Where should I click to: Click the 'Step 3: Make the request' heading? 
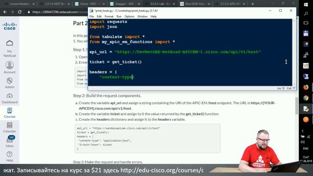point(108,162)
